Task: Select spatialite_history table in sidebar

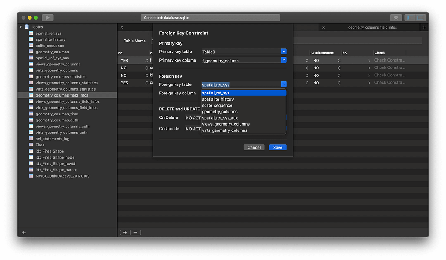Action: pyautogui.click(x=51, y=39)
